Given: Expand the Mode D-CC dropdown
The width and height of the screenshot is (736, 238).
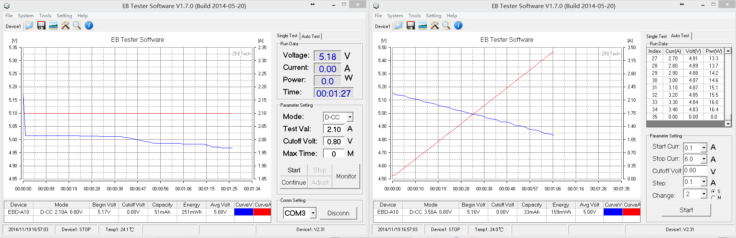Looking at the screenshot, I should (350, 117).
